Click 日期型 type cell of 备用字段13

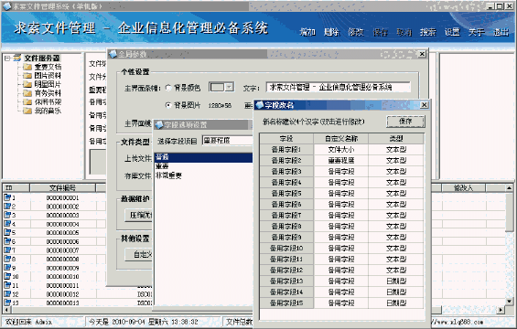click(396, 281)
